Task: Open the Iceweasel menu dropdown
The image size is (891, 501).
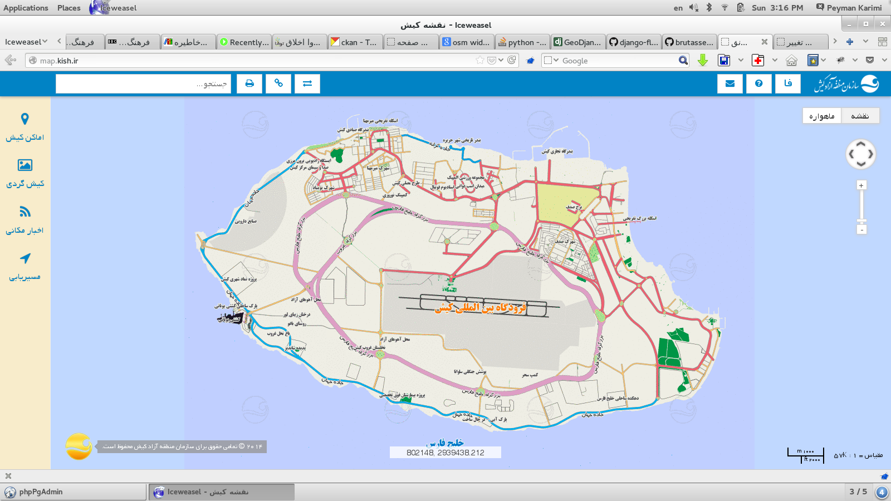Action: pyautogui.click(x=26, y=42)
